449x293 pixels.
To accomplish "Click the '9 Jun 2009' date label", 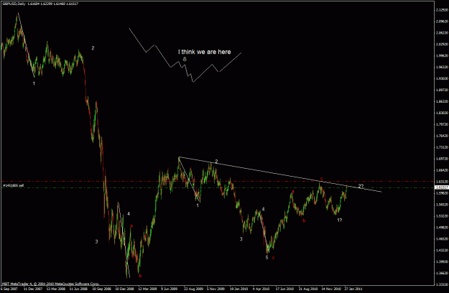I will tap(170, 289).
